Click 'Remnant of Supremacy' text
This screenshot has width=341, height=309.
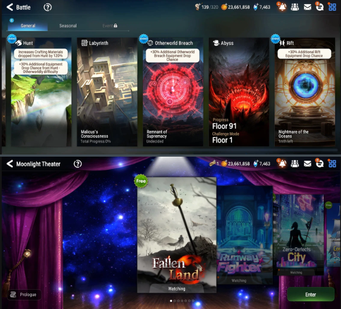pos(157,134)
